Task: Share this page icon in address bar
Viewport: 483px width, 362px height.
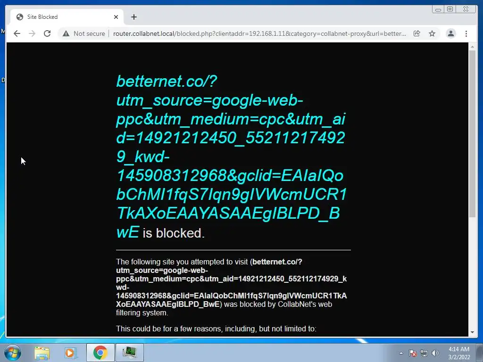Action: pyautogui.click(x=417, y=33)
